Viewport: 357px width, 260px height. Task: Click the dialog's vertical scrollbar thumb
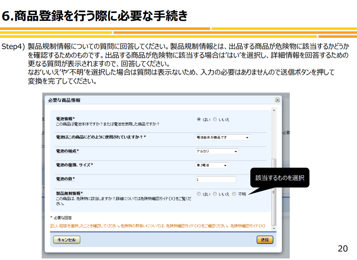click(274, 191)
